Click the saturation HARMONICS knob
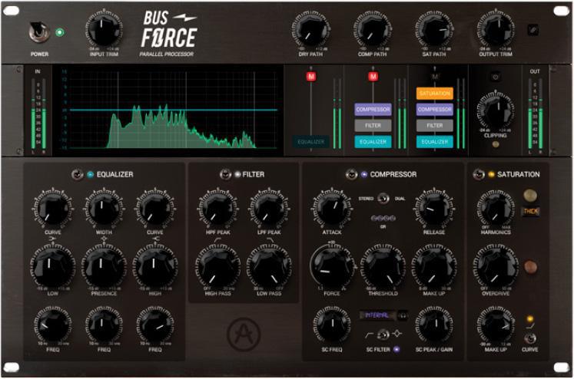574x379 pixels. [496, 209]
